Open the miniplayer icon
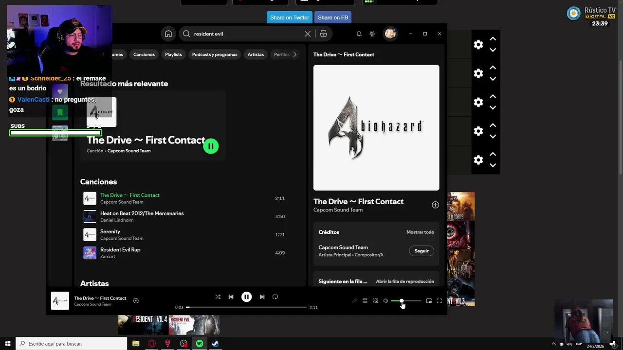This screenshot has width=623, height=350. pos(429,301)
